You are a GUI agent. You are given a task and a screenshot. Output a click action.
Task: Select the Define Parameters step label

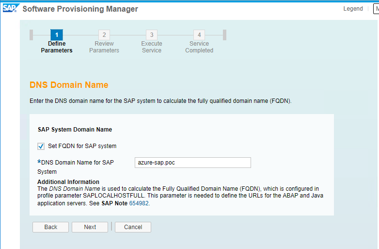(57, 47)
